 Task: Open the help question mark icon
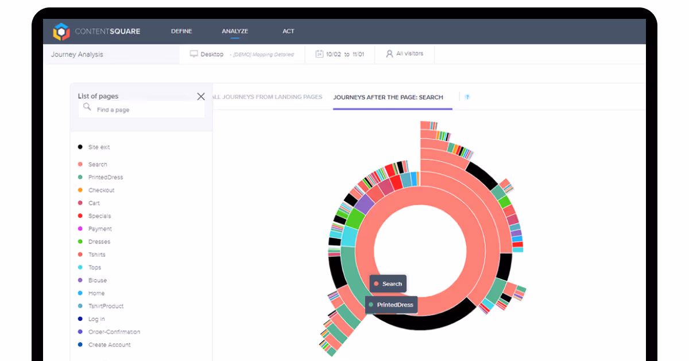[467, 97]
